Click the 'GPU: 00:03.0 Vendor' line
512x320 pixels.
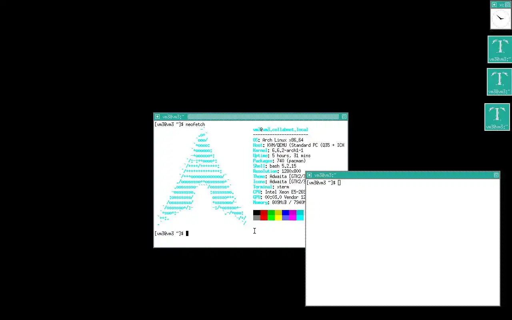tap(279, 197)
